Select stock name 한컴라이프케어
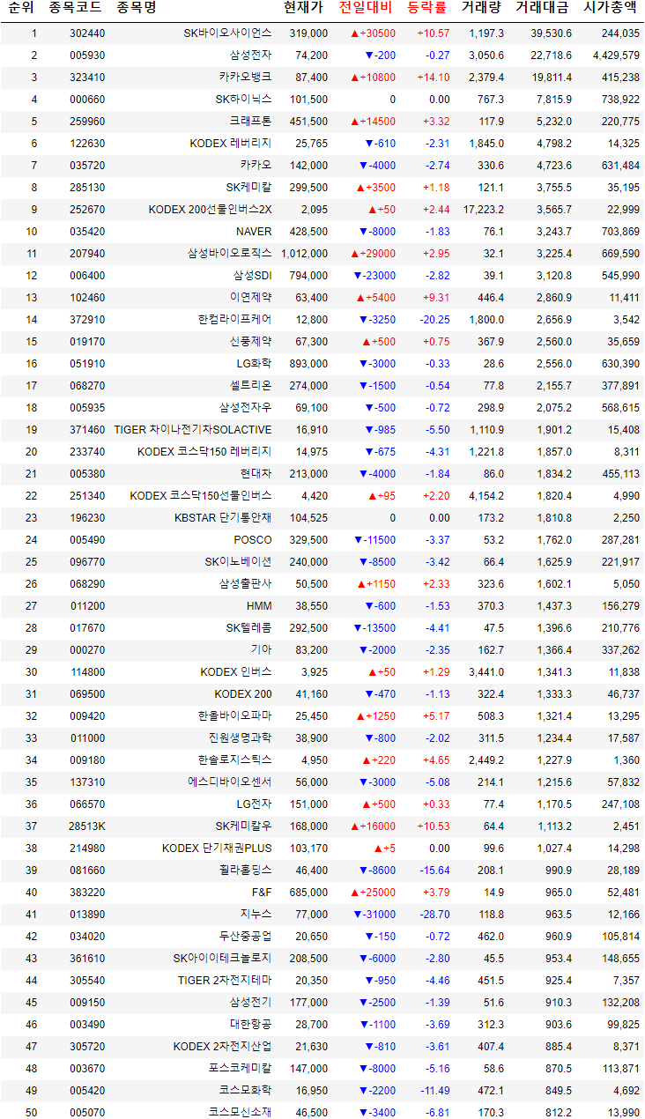The image size is (645, 1119). point(234,320)
